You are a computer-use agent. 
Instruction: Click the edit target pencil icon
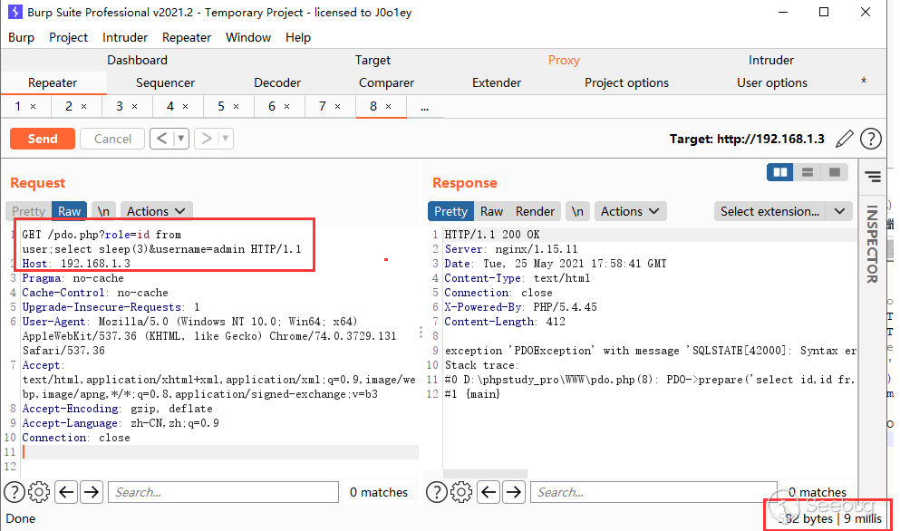[x=844, y=139]
